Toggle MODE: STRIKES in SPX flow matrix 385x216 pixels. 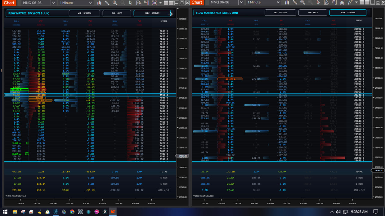coord(152,13)
